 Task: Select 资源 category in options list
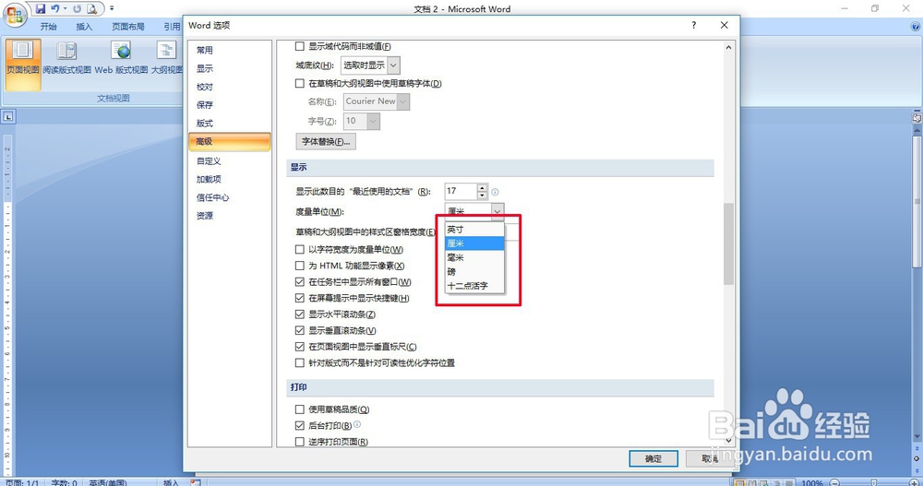pyautogui.click(x=230, y=216)
